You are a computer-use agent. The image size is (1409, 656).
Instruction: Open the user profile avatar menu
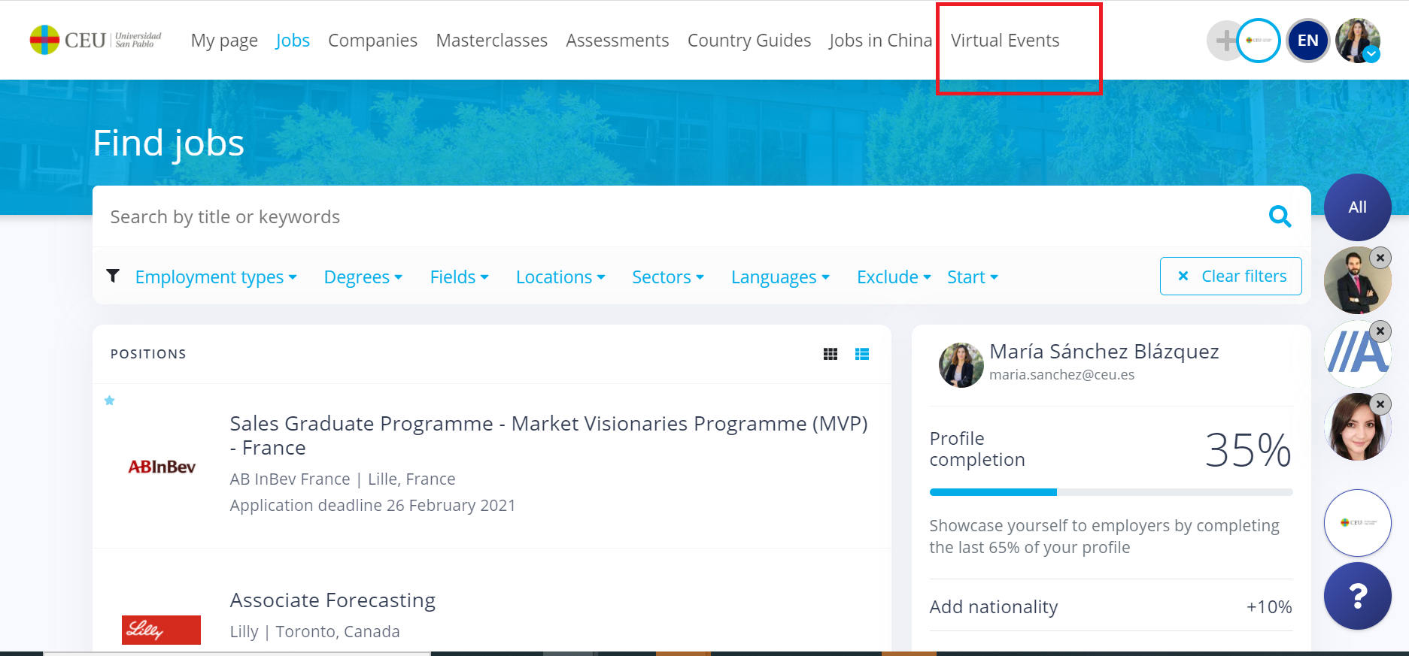(x=1358, y=41)
